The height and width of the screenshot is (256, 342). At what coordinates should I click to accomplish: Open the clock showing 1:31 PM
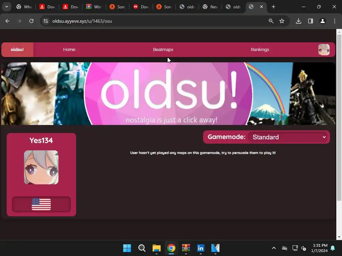tap(320, 248)
